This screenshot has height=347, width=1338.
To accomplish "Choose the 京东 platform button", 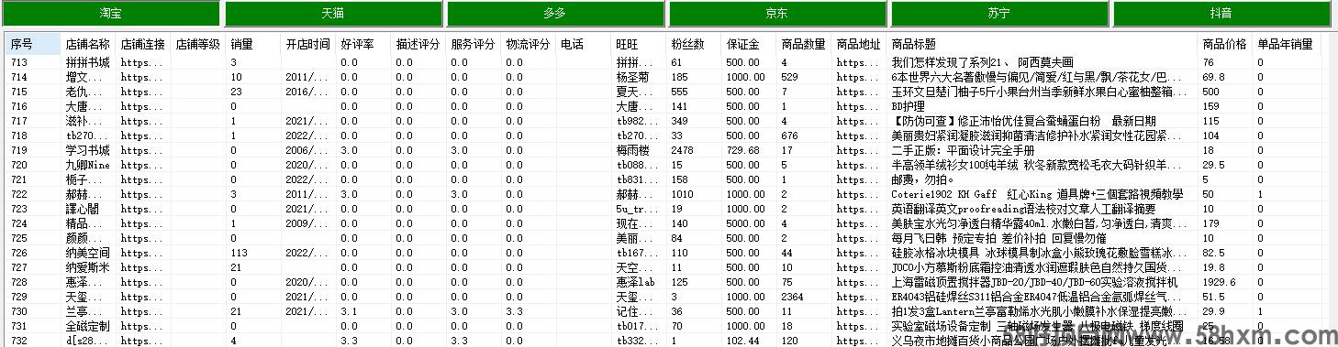I will click(x=777, y=14).
